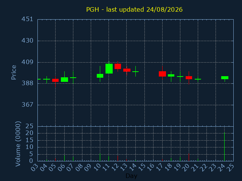
Task: Click the 430 price axis label
Action: [27, 41]
